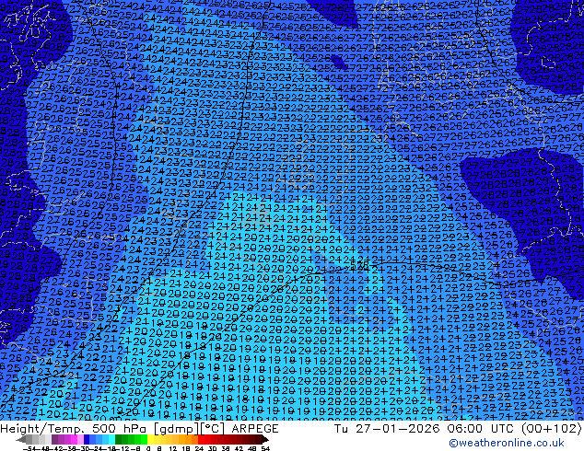Select the bright red swatch in the legend

coord(201,439)
